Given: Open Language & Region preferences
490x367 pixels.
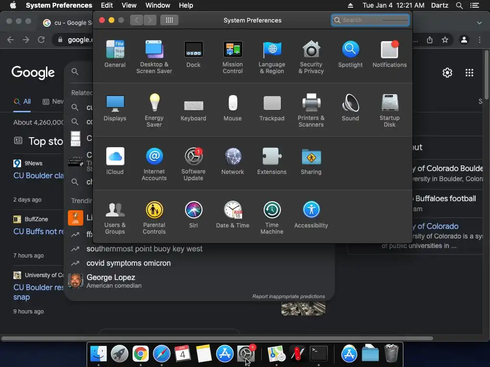Looking at the screenshot, I should tap(272, 57).
